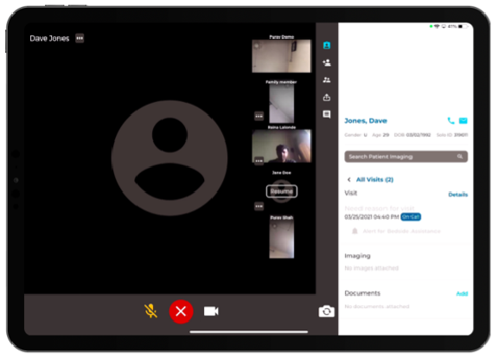Open the chat message icon
The width and height of the screenshot is (498, 359).
pos(327,114)
